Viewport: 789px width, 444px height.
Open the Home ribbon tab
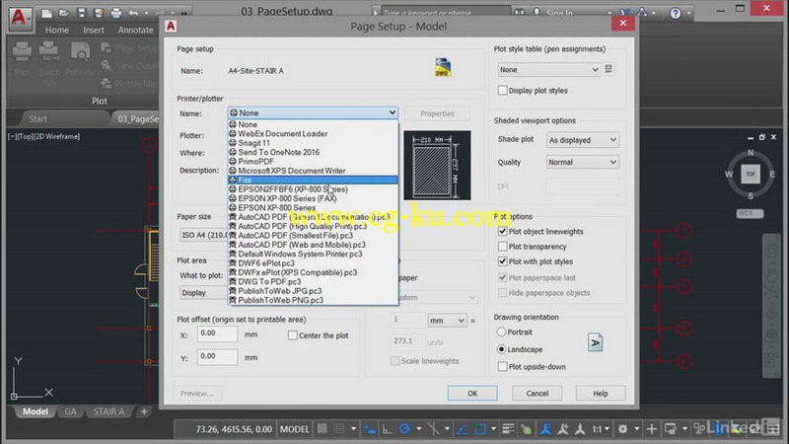click(57, 31)
